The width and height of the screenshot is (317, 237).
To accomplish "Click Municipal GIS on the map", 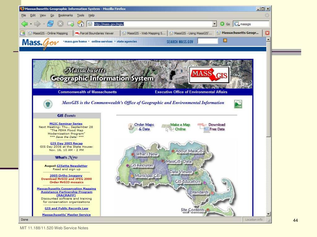I will click(147, 176).
